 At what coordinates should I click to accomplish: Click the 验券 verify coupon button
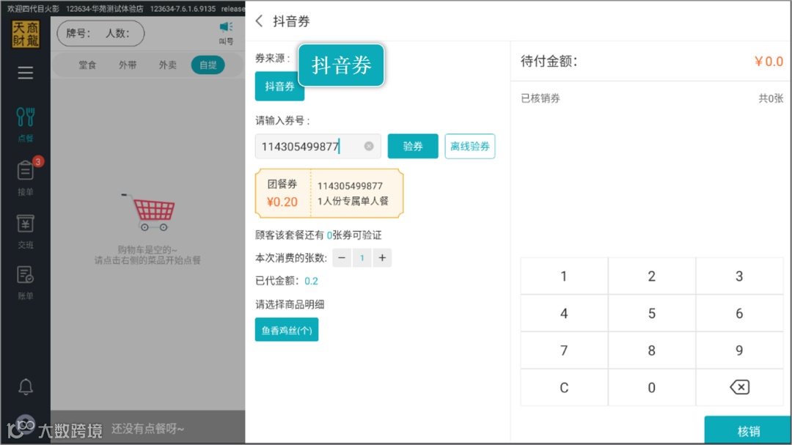(x=413, y=147)
